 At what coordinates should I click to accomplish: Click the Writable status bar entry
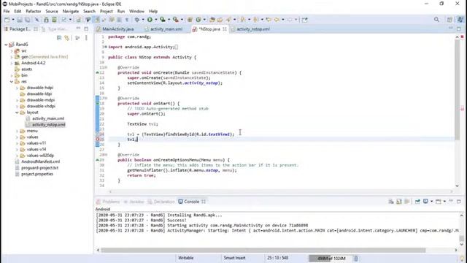[x=185, y=258]
